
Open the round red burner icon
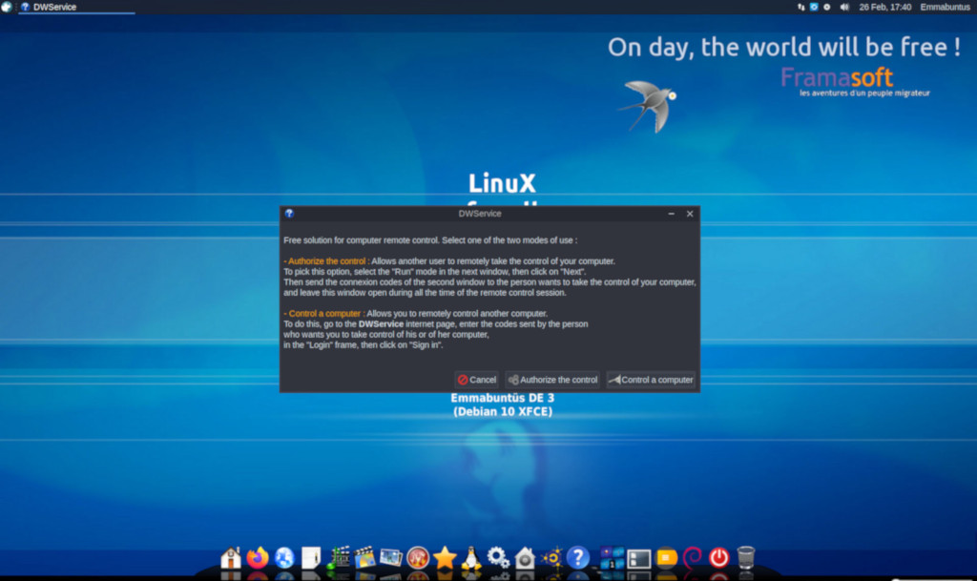(x=418, y=557)
